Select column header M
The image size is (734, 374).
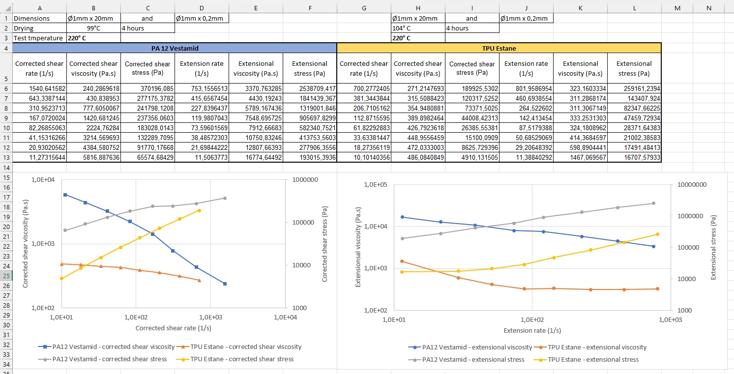[x=677, y=8]
